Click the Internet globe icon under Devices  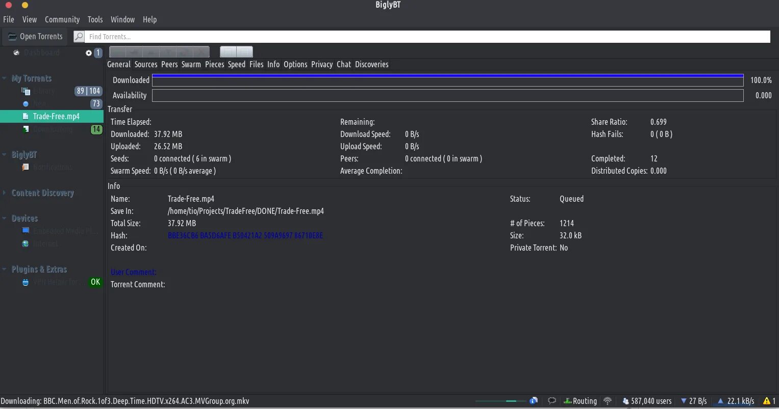[26, 243]
